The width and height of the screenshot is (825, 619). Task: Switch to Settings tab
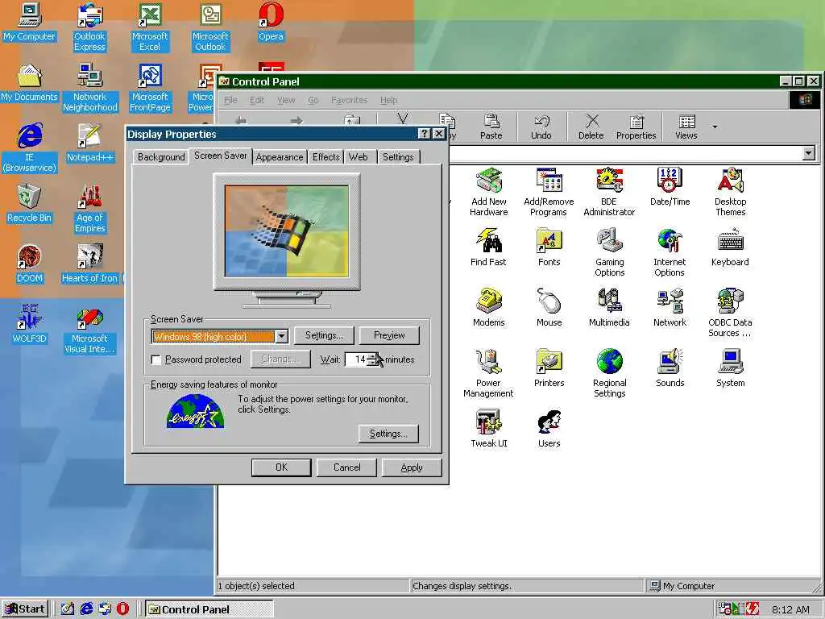pos(398,157)
